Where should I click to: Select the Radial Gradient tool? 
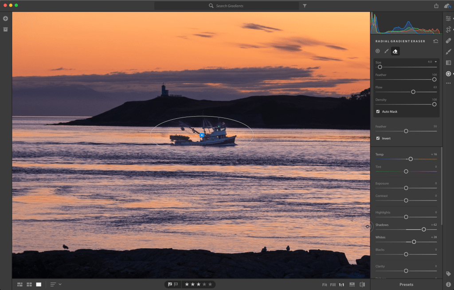[x=448, y=74]
